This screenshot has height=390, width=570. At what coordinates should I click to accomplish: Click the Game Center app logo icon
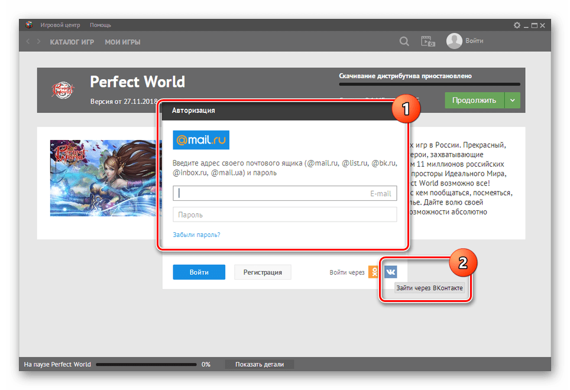[x=29, y=25]
